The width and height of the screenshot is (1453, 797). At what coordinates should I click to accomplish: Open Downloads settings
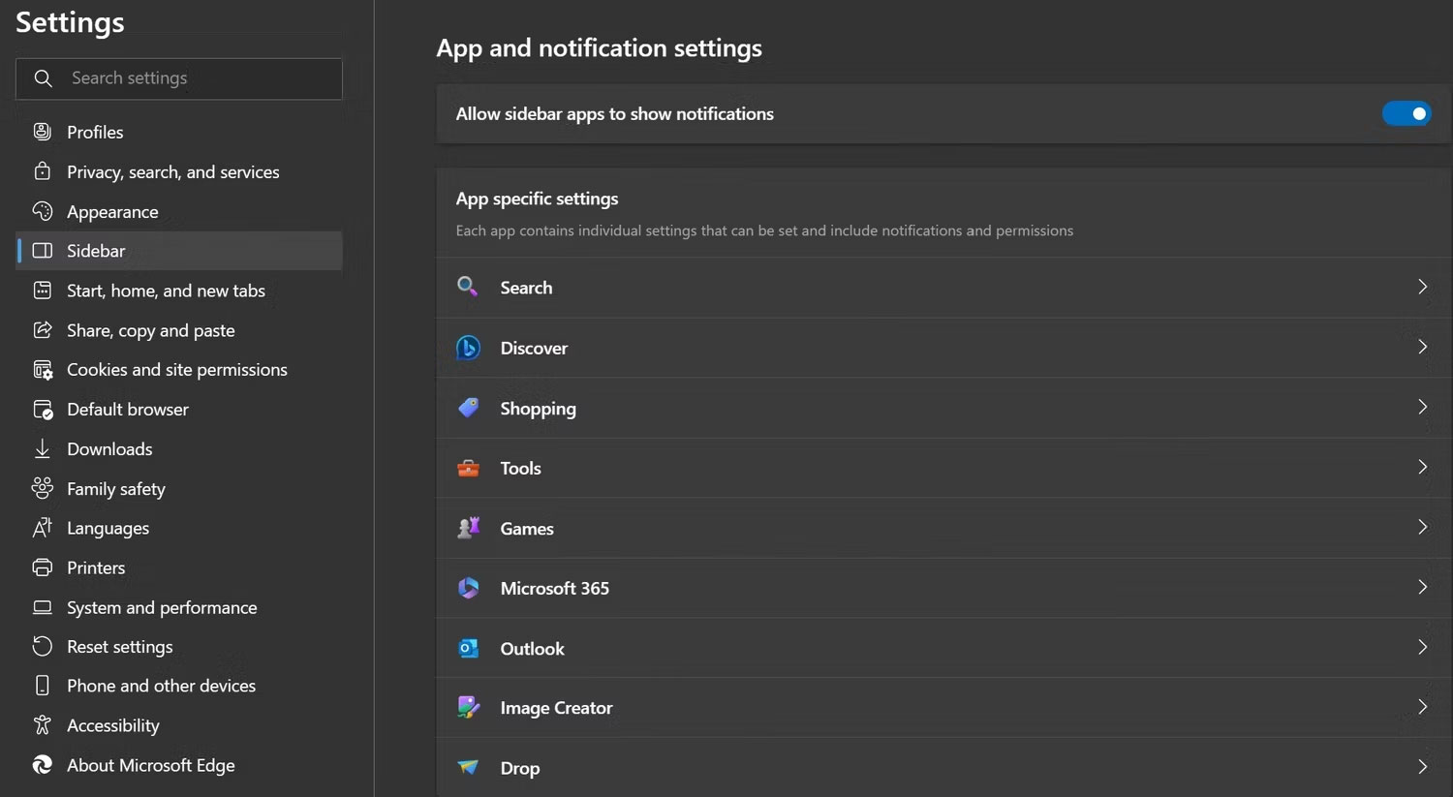(x=179, y=449)
